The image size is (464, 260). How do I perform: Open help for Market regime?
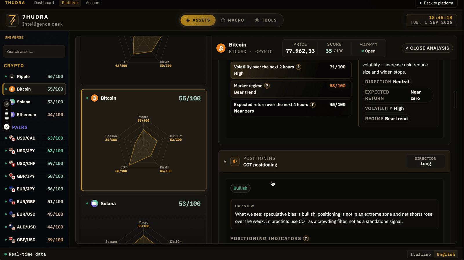pyautogui.click(x=267, y=86)
